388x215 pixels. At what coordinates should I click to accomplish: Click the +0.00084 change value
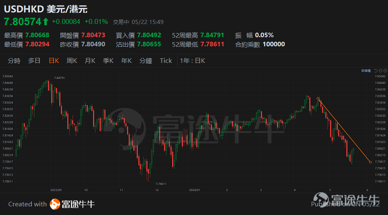pyautogui.click(x=66, y=22)
